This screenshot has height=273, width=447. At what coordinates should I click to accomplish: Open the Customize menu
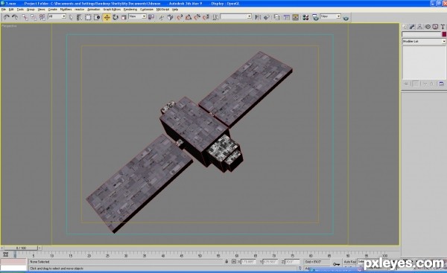[147, 10]
